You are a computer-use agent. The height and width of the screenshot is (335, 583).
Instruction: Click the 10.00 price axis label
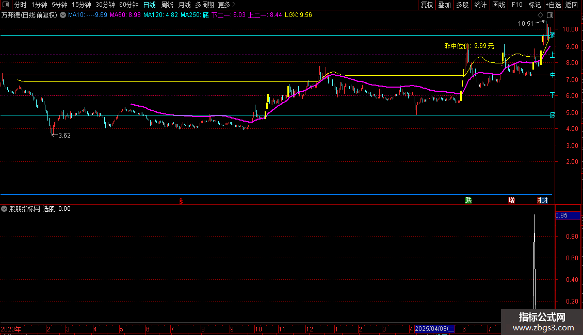click(x=570, y=29)
